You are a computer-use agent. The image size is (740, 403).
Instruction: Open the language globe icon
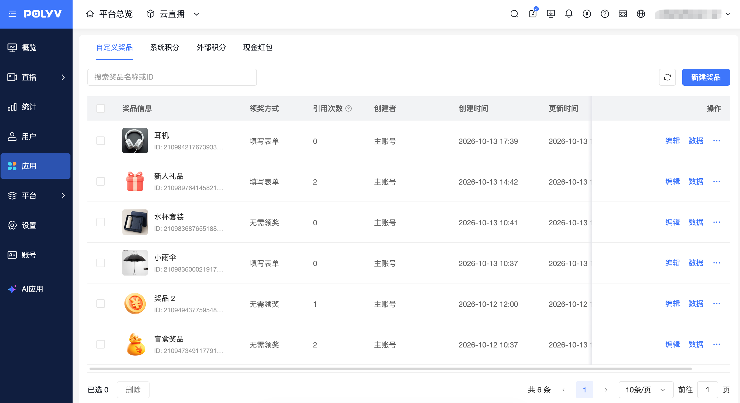[x=641, y=14]
